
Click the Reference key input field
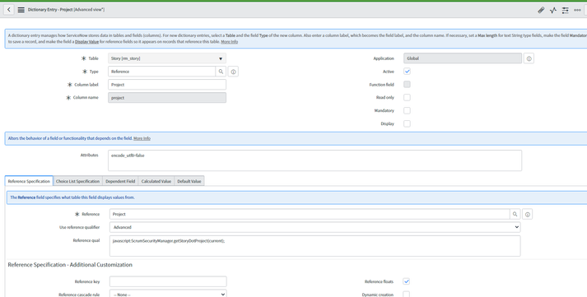tap(168, 281)
